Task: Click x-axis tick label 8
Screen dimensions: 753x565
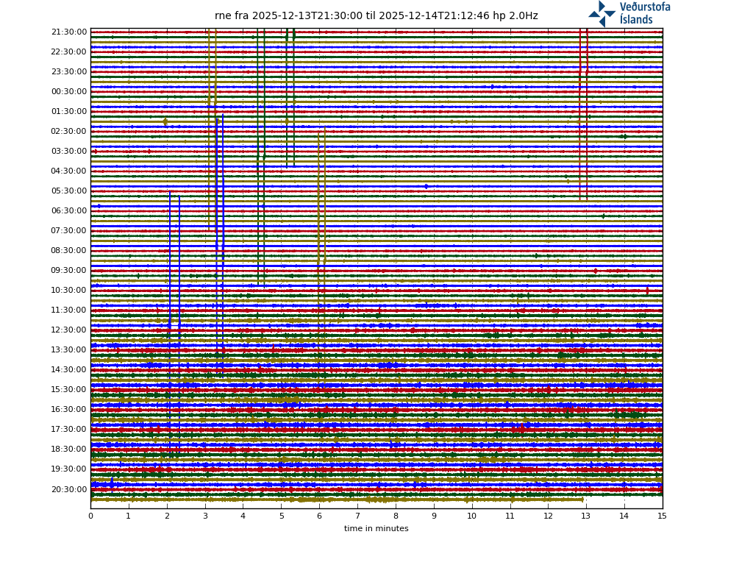Action: point(396,516)
